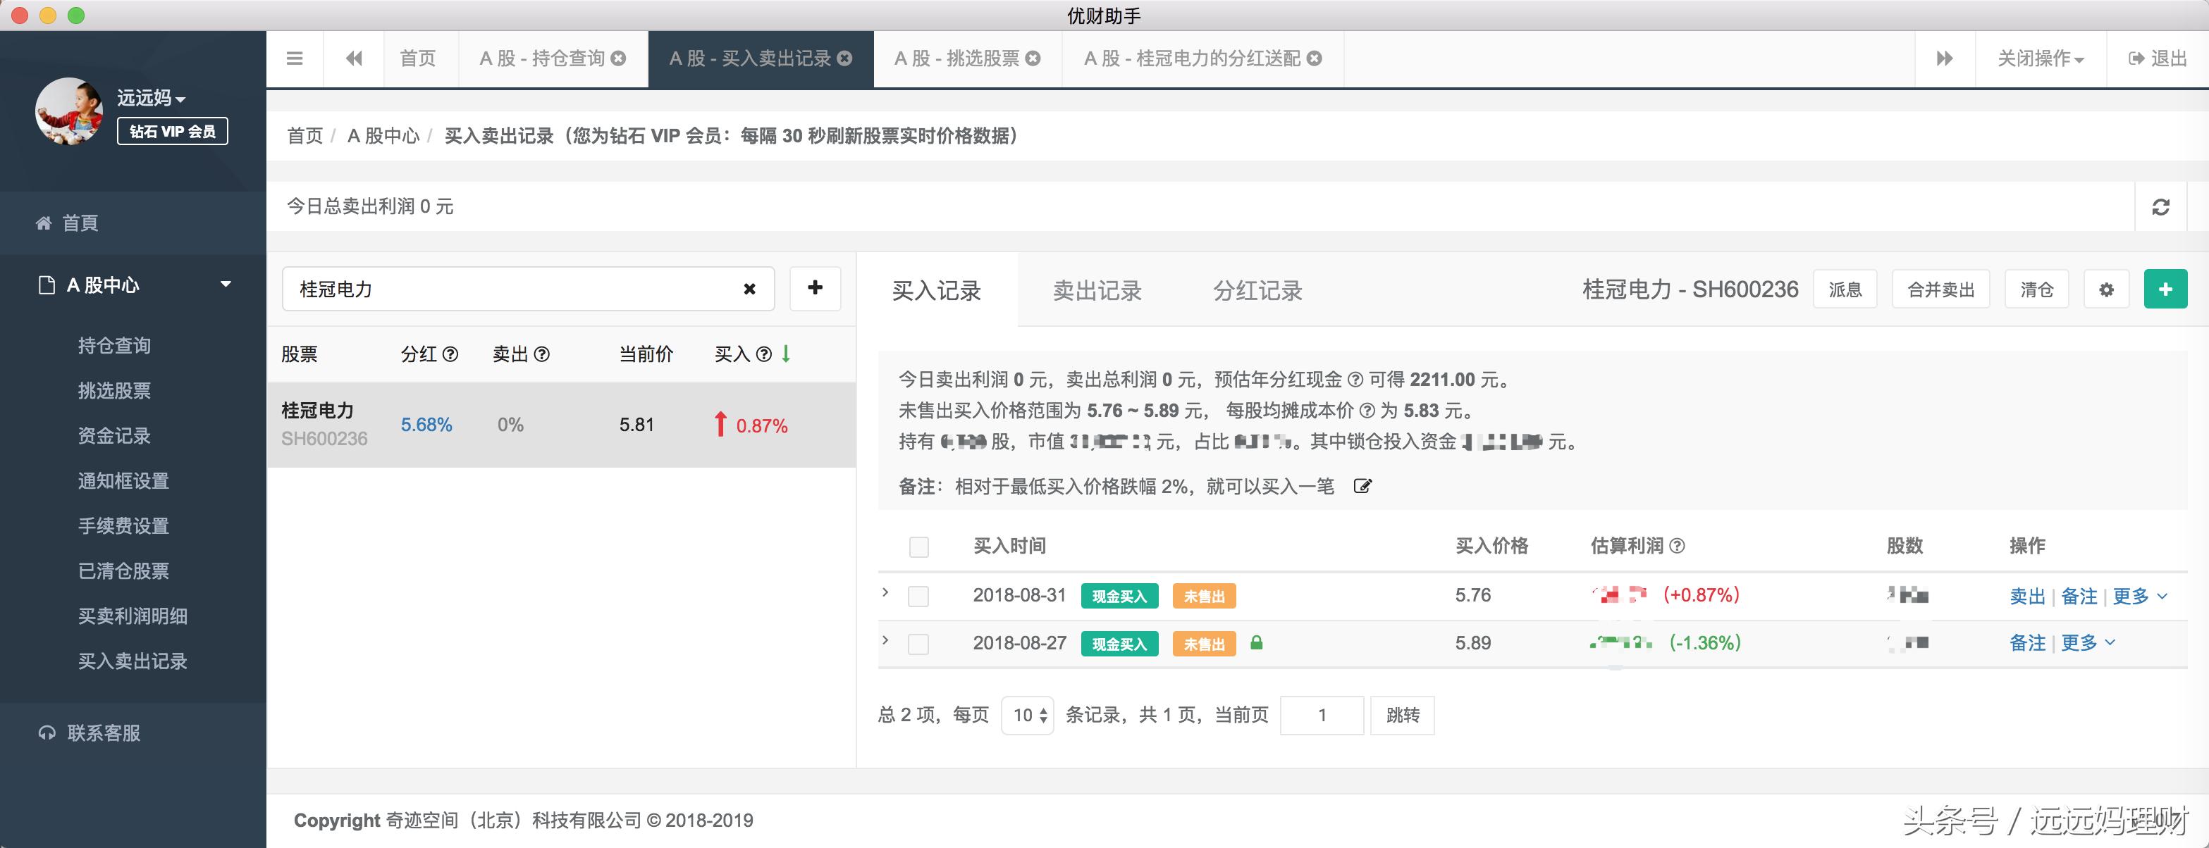Viewport: 2209px width, 848px height.
Task: Edit the 备注 note via the pencil icon
Action: pyautogui.click(x=1363, y=486)
